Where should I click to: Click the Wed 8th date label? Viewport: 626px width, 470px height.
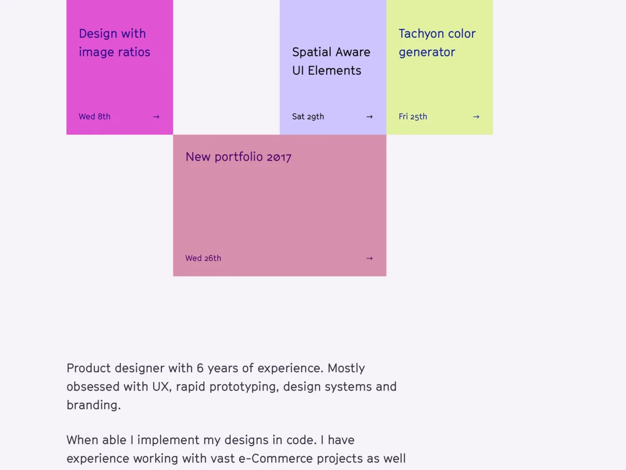coord(94,116)
